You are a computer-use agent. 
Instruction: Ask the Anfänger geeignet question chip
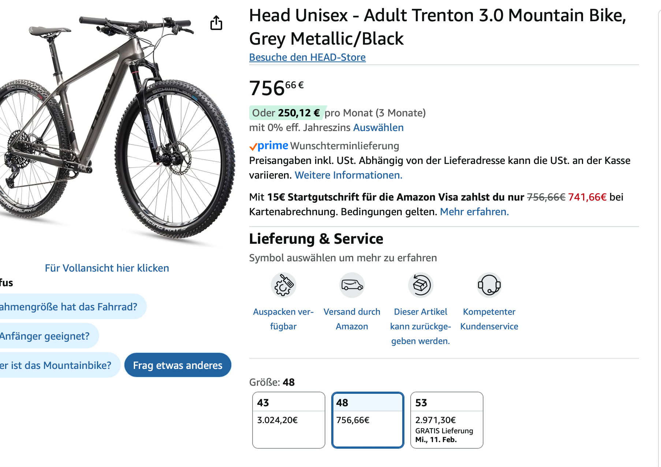pyautogui.click(x=46, y=336)
